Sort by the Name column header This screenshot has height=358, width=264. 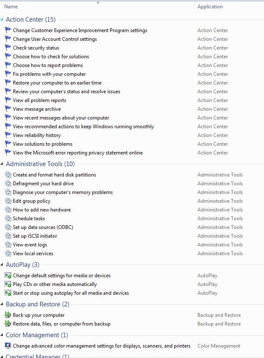(11, 7)
